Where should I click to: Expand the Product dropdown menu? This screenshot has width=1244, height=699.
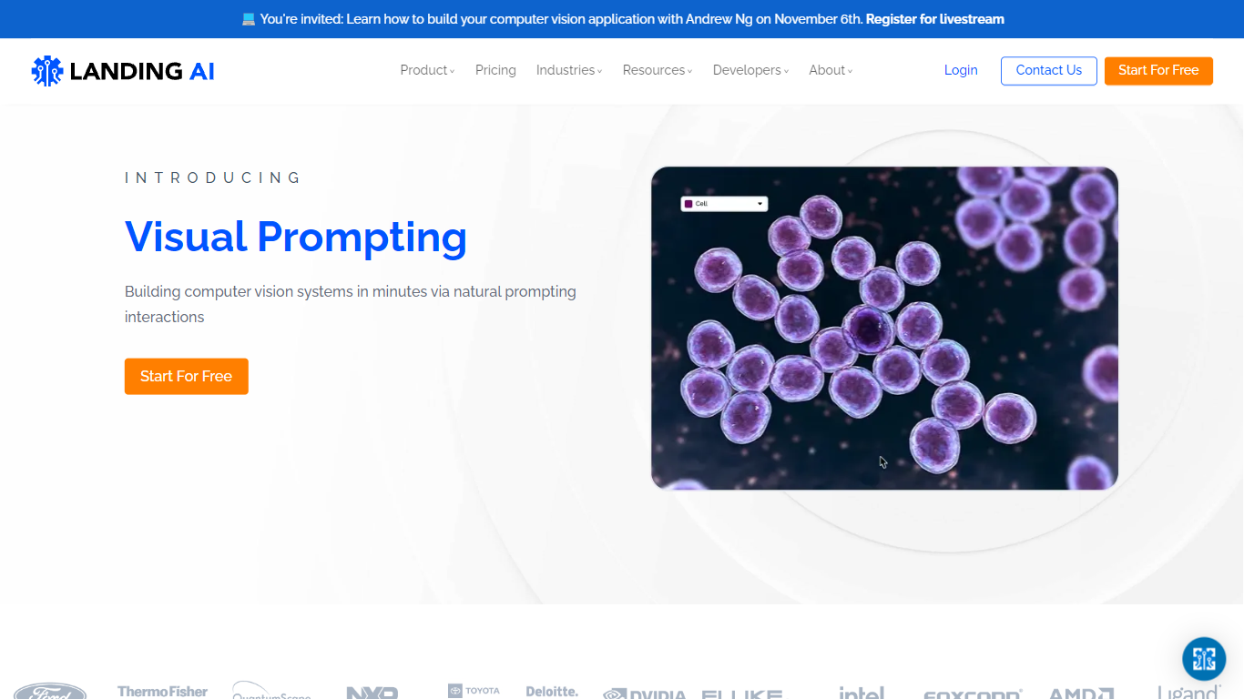[427, 70]
